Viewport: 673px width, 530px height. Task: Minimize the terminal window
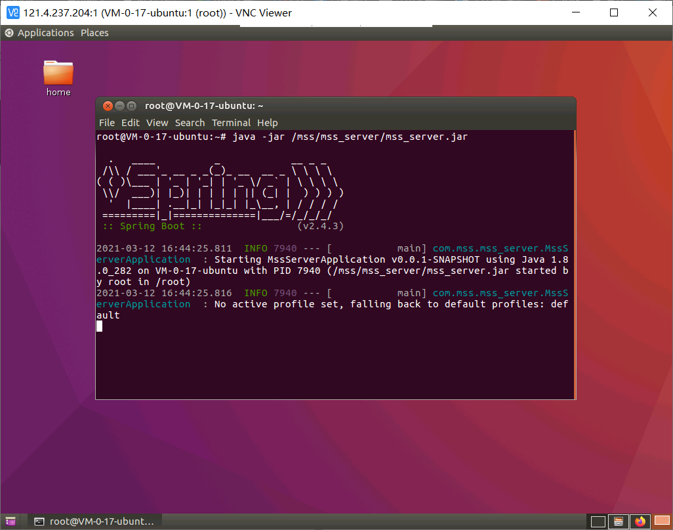[x=120, y=106]
